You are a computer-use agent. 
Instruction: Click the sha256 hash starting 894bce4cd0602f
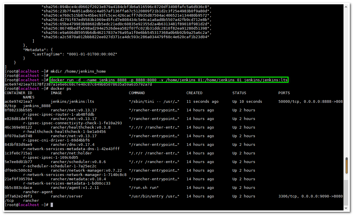click(x=127, y=7)
